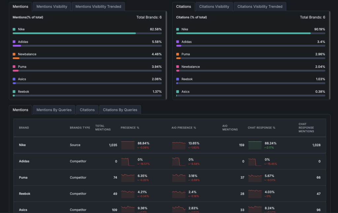Click Puma's Chat Response % sparkline chart
Image resolution: width=338 pixels, height=213 pixels.
point(255,178)
